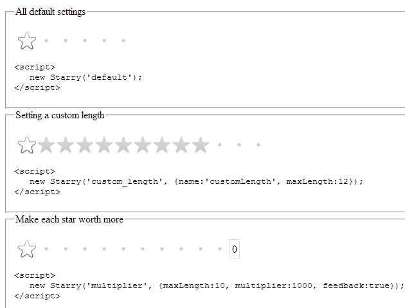This screenshot has width=405, height=308.
Task: Click the last dot before the feedback box
Action: pyautogui.click(x=220, y=249)
